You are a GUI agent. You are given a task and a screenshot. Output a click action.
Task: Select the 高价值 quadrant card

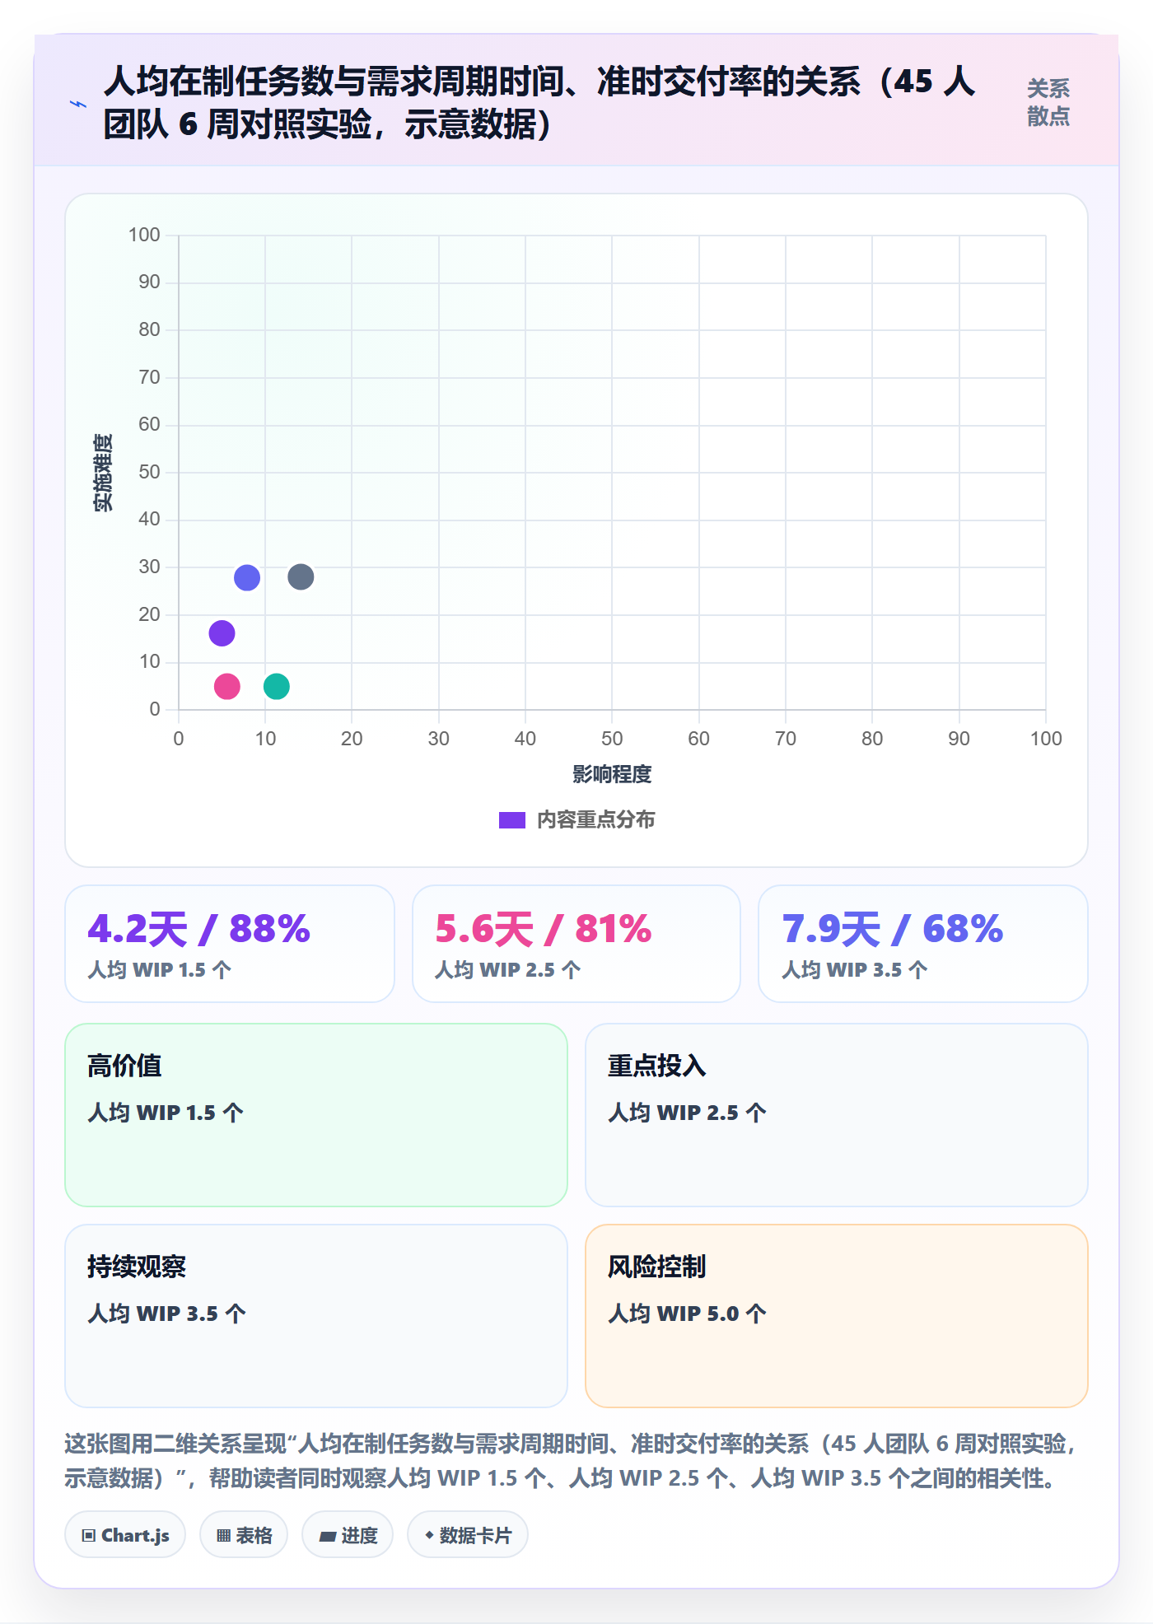coord(316,1115)
